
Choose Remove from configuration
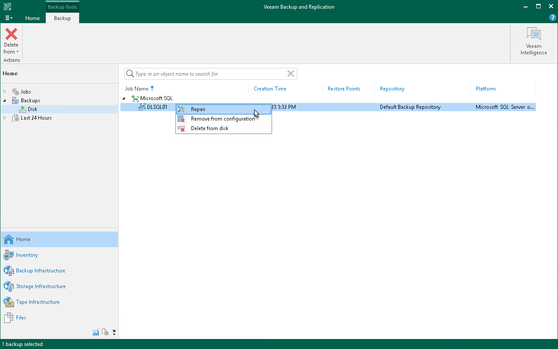pyautogui.click(x=224, y=119)
